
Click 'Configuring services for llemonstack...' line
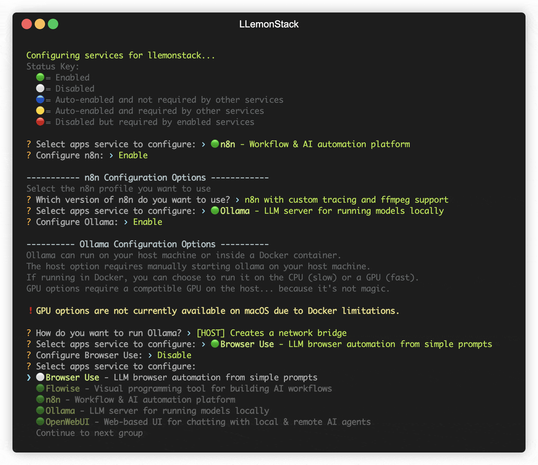(x=121, y=55)
